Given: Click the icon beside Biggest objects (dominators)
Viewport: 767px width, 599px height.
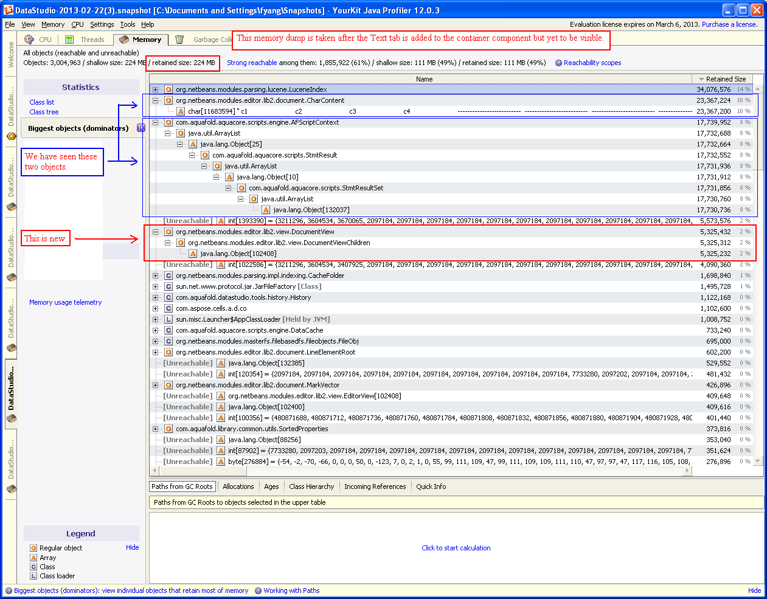Looking at the screenshot, I should click(x=141, y=128).
